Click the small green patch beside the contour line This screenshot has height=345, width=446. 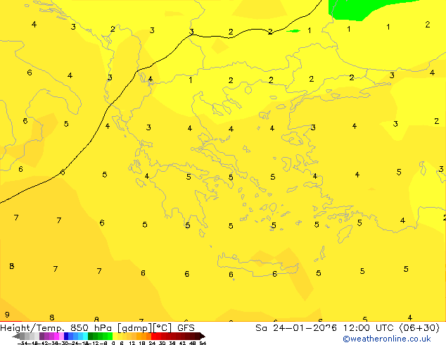(x=293, y=31)
